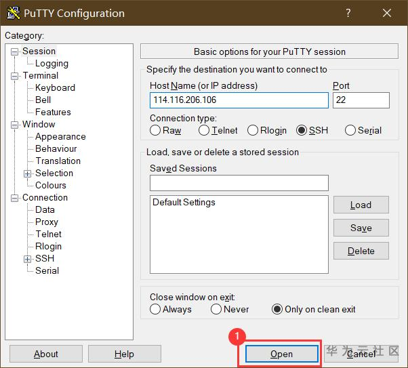Click the question mark help icon in title bar
The height and width of the screenshot is (368, 408).
click(x=348, y=13)
